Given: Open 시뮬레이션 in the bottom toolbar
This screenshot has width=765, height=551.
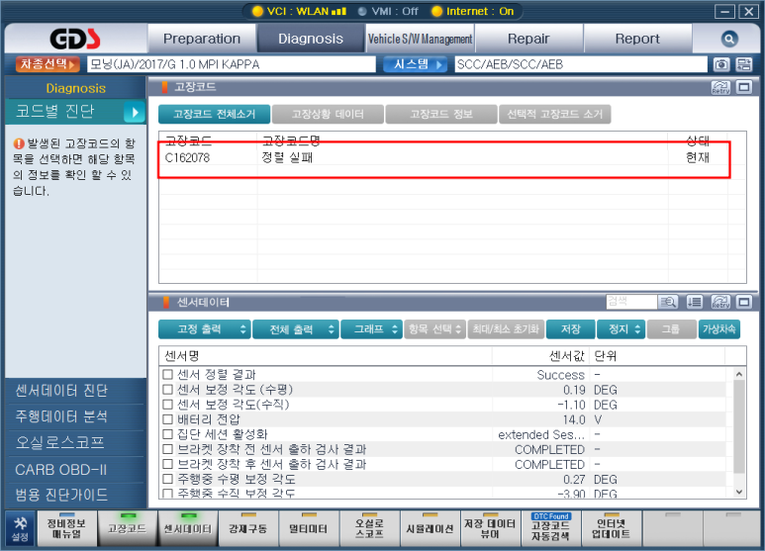Looking at the screenshot, I should point(430,528).
